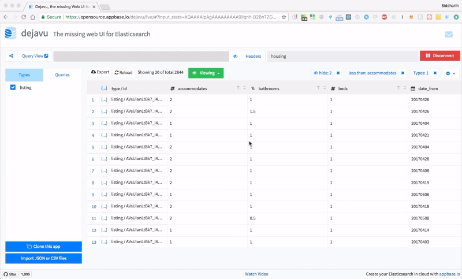The image size is (462, 279).
Task: Click the gray URL input field
Action: 141,56
